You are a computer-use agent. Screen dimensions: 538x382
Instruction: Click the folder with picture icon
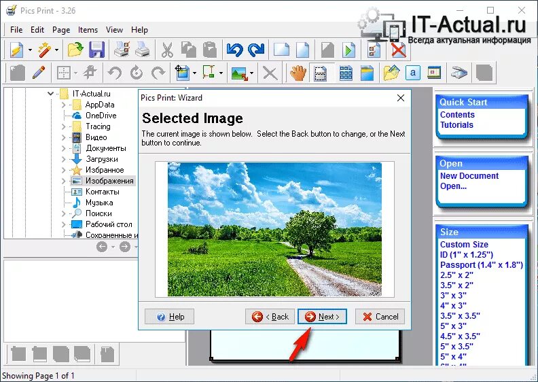coord(391,73)
